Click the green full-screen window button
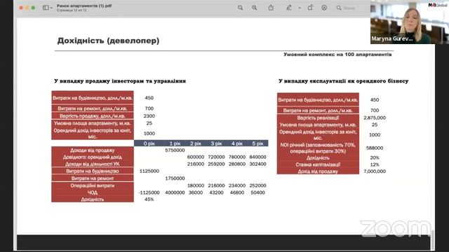 coord(33,8)
